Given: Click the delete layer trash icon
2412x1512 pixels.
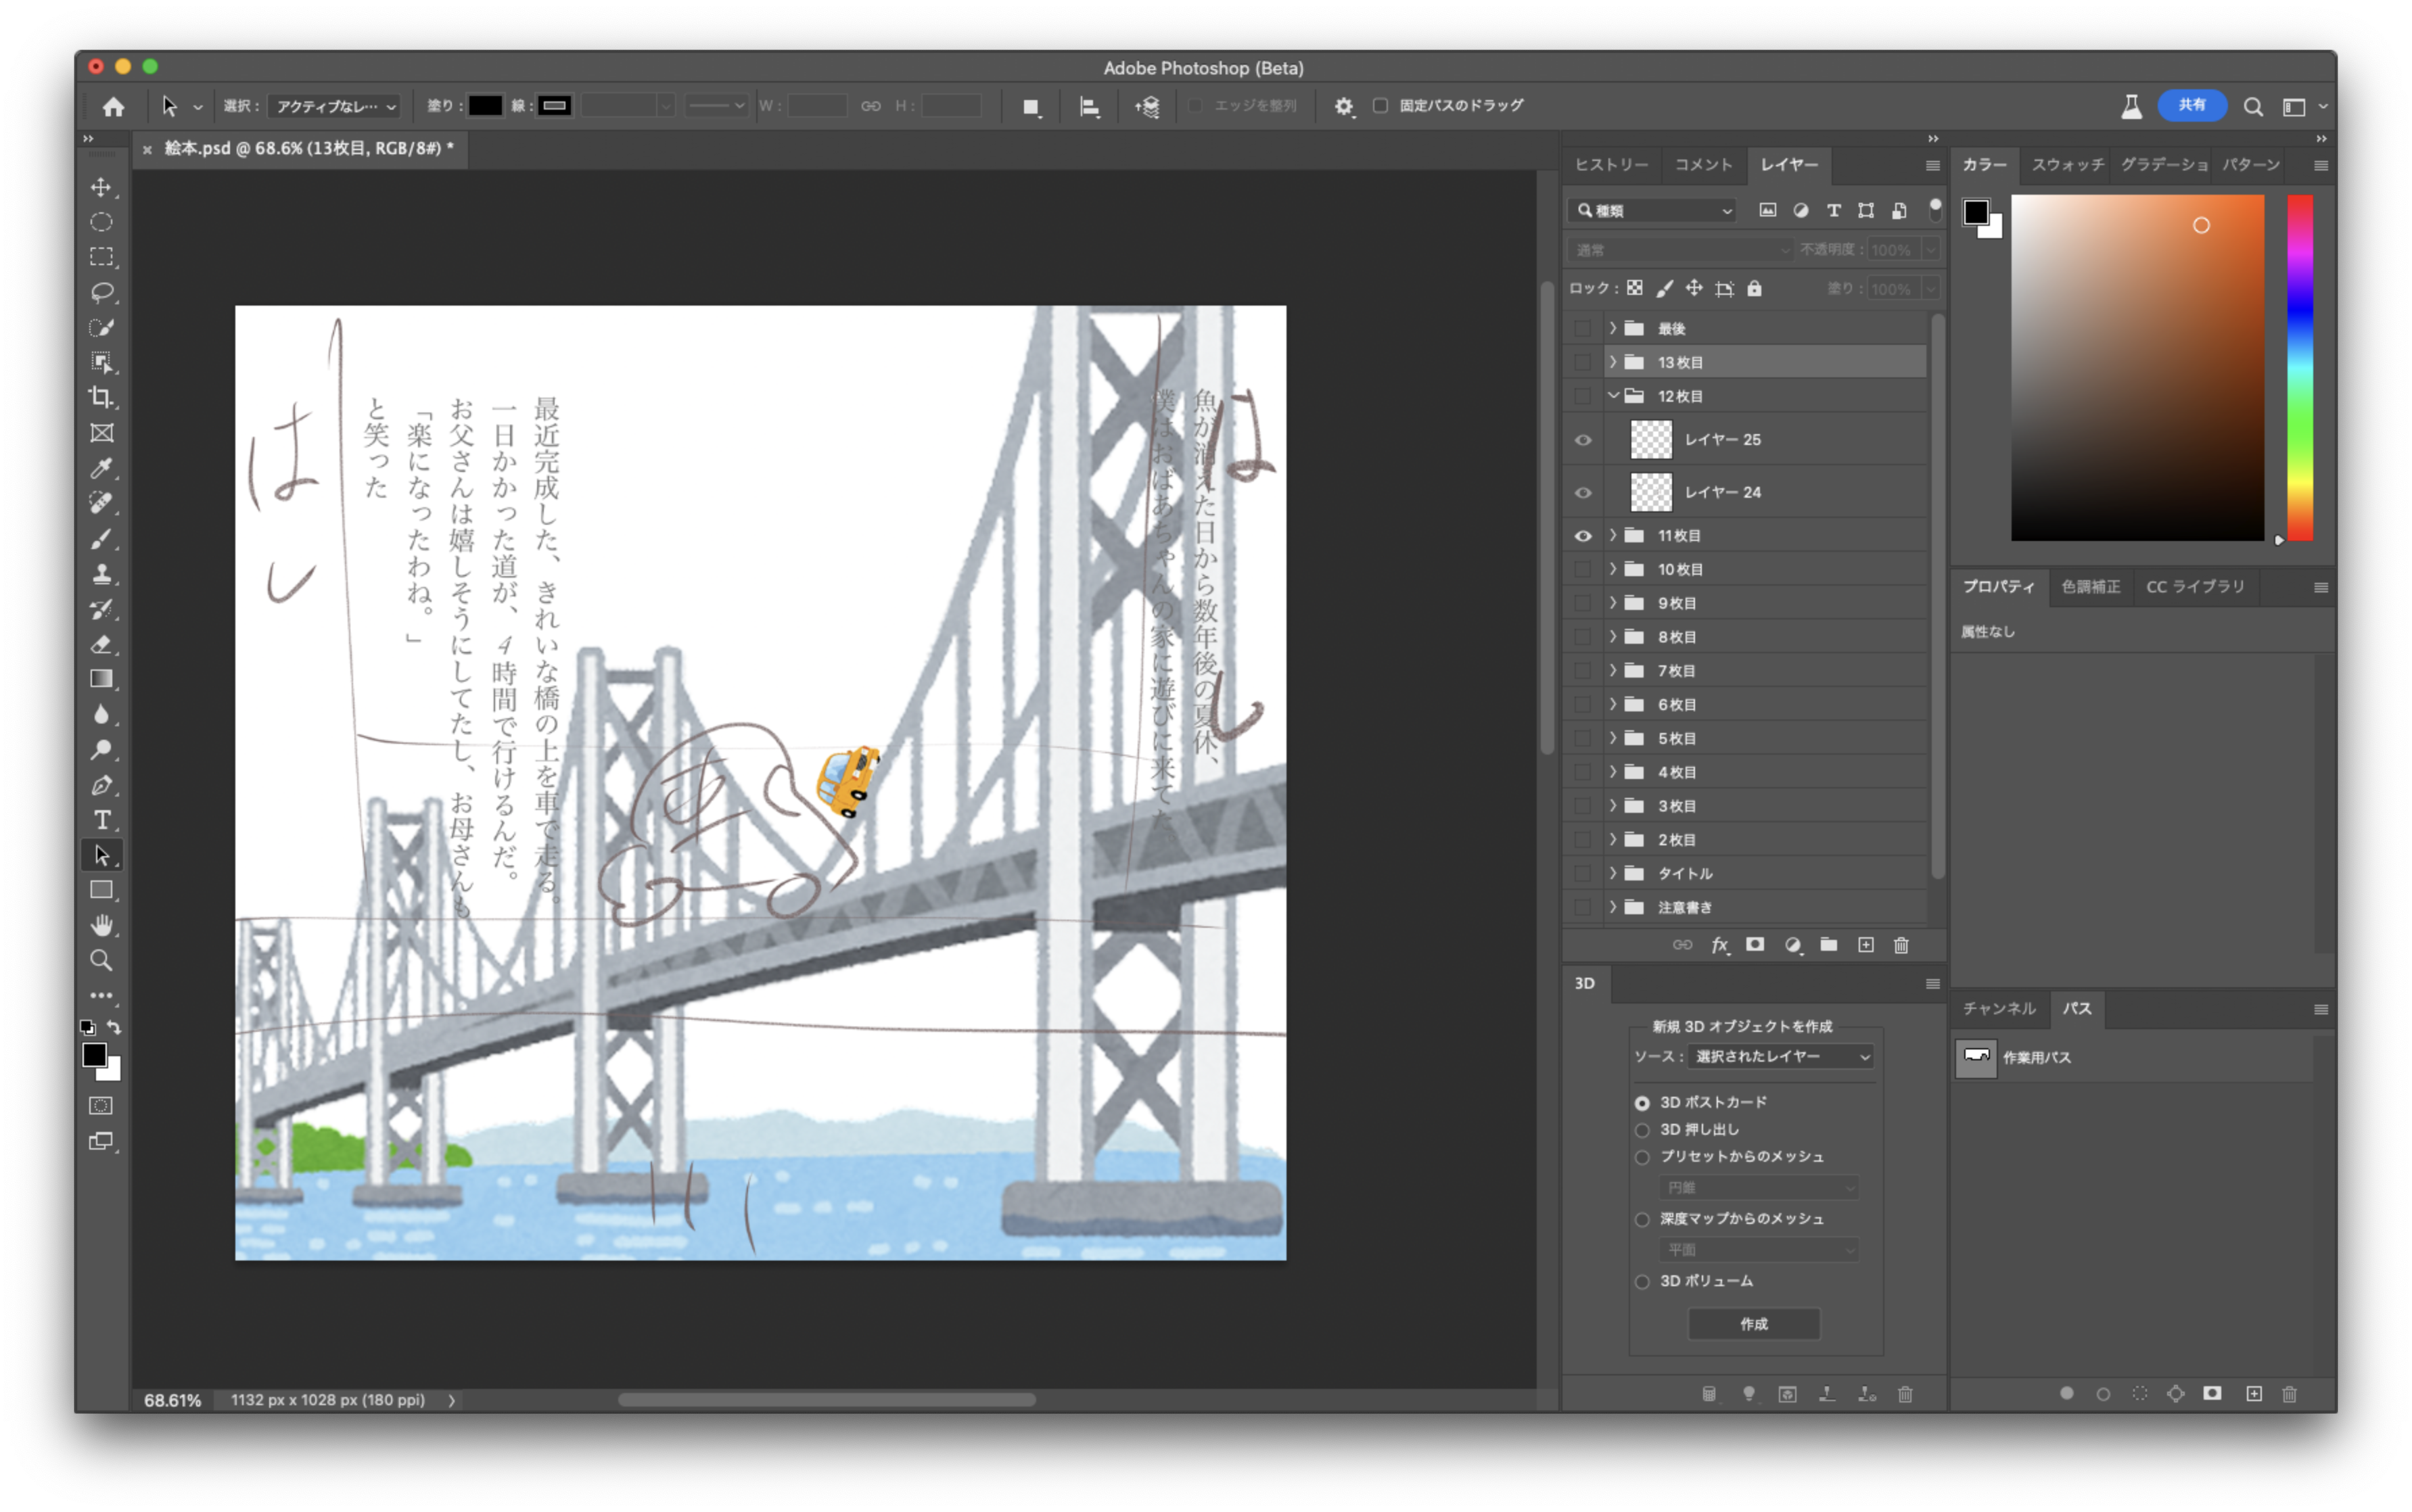Looking at the screenshot, I should click(1901, 945).
